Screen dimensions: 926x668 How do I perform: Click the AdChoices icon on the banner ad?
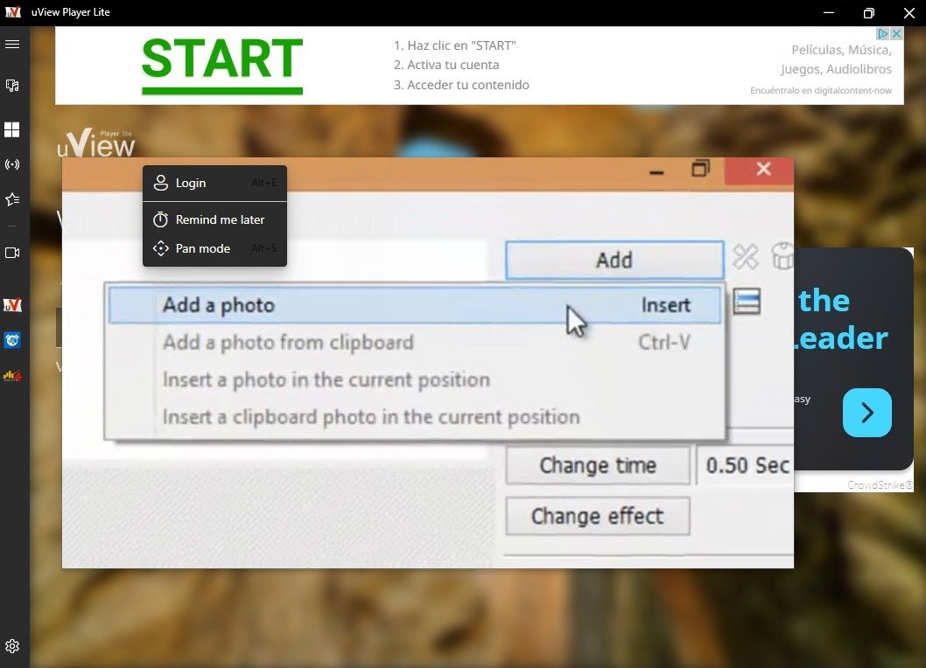[x=882, y=33]
